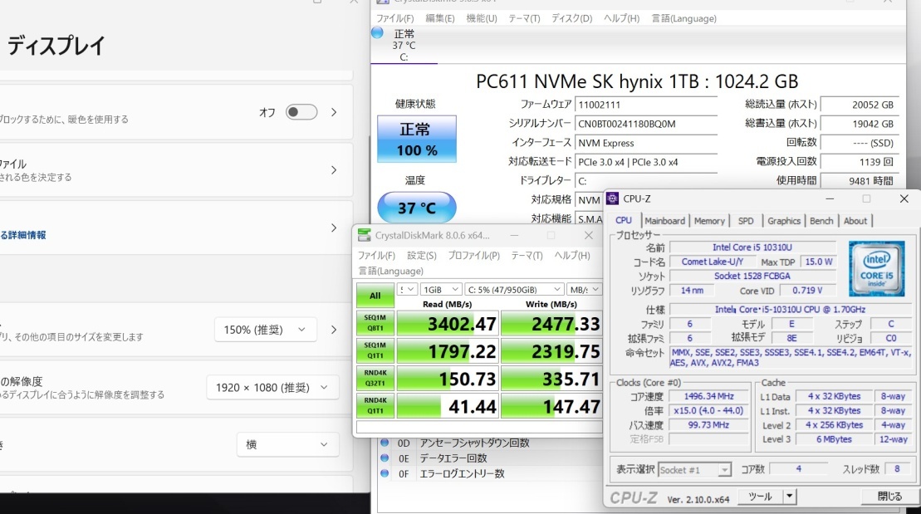The width and height of the screenshot is (921, 514).
Task: Click the CrystalDiskMark app icon in title bar
Action: pos(365,235)
